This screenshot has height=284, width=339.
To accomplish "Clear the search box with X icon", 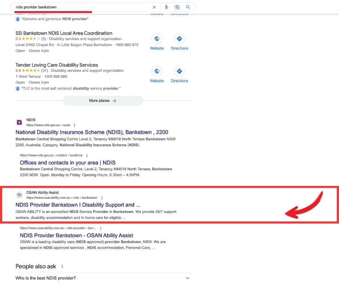I will tap(154, 7).
